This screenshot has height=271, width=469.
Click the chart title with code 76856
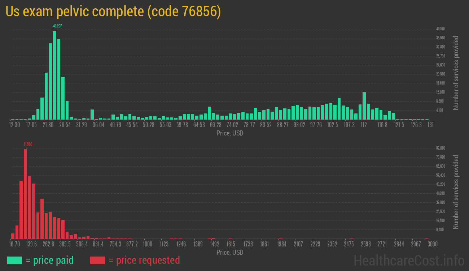(x=113, y=12)
